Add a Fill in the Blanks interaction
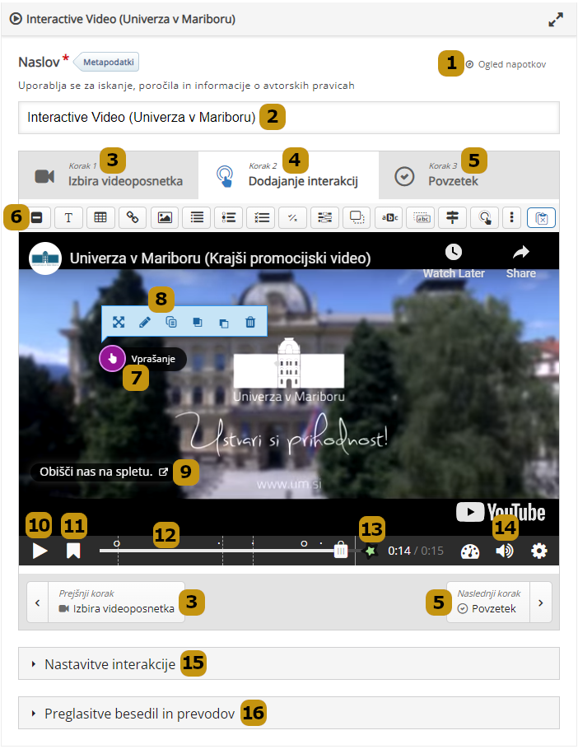The image size is (578, 749). [325, 218]
